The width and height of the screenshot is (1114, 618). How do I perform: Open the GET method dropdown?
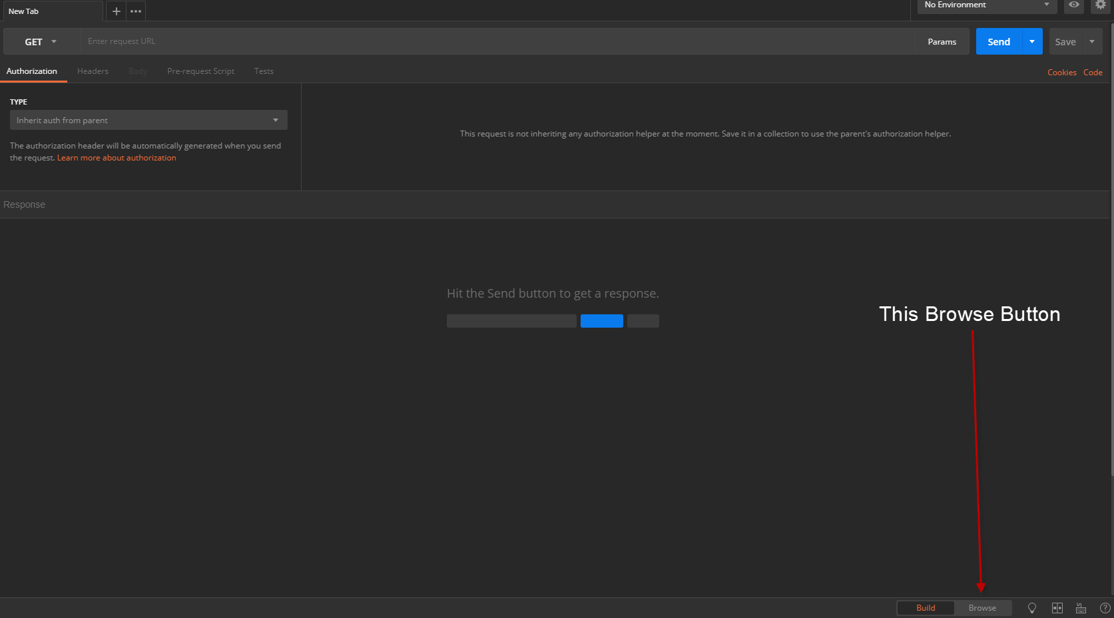tap(39, 41)
